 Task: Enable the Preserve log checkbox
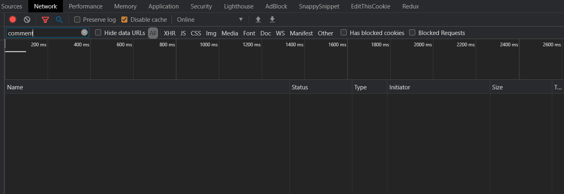pyautogui.click(x=77, y=19)
